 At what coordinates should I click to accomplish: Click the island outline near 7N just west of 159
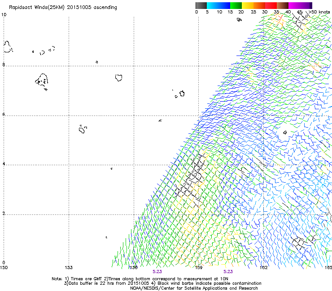pos(182,94)
